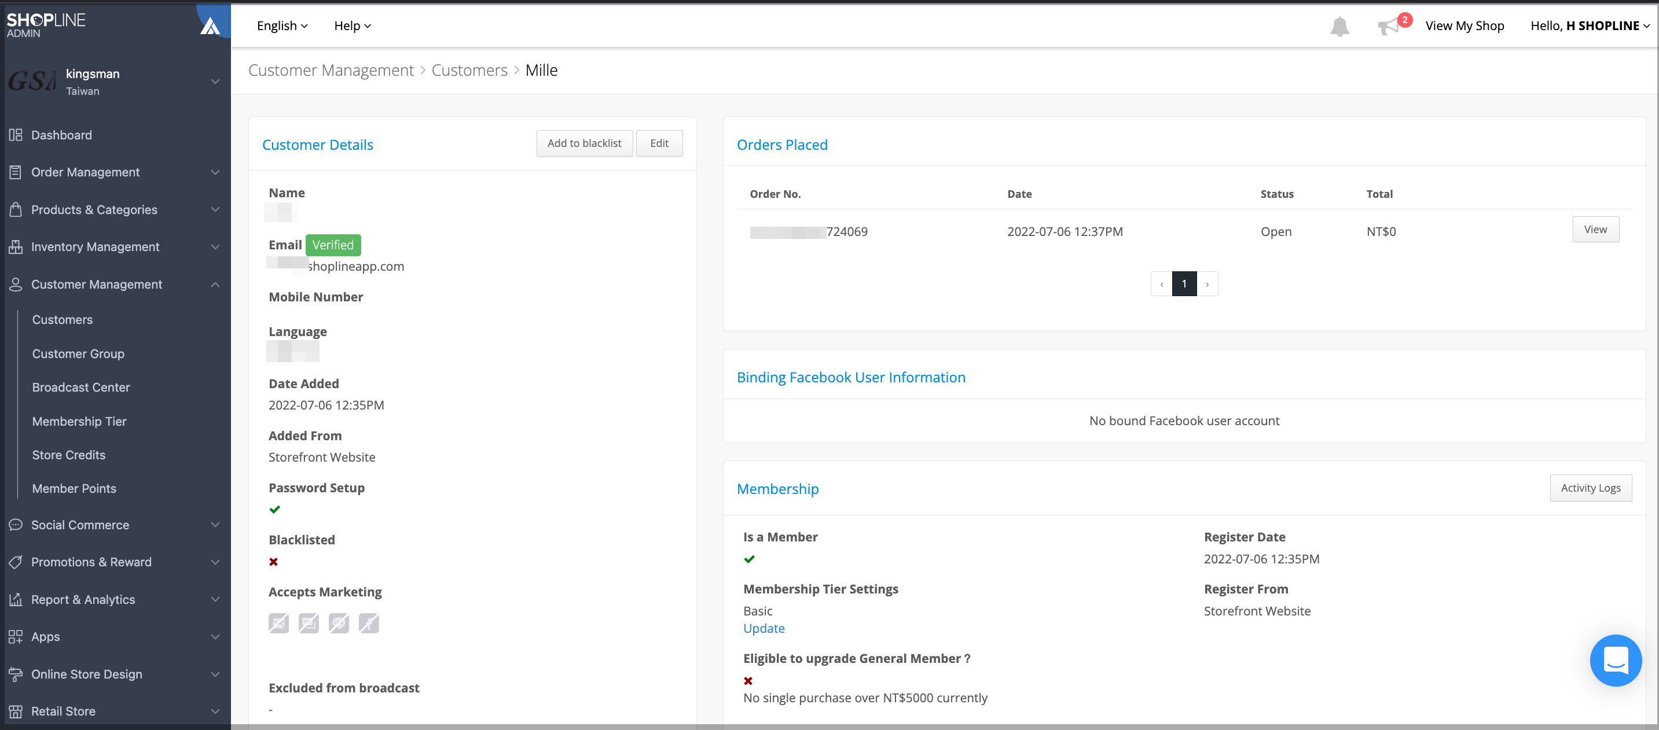This screenshot has height=730, width=1659.
Task: Click the Customer Management breadcrumb
Action: [331, 70]
